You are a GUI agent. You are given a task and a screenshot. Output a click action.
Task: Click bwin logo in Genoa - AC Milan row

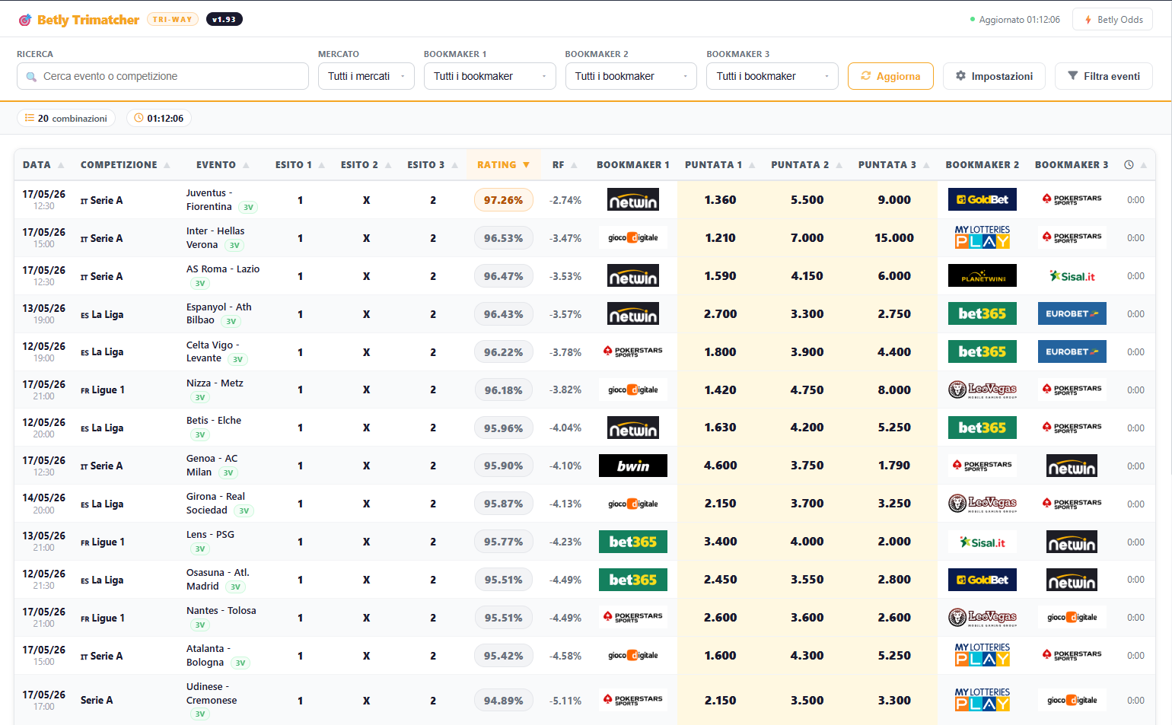pyautogui.click(x=633, y=466)
